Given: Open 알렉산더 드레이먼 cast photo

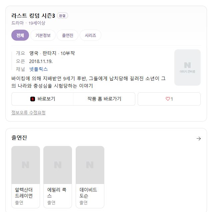Looking at the screenshot, I should tap(26, 165).
